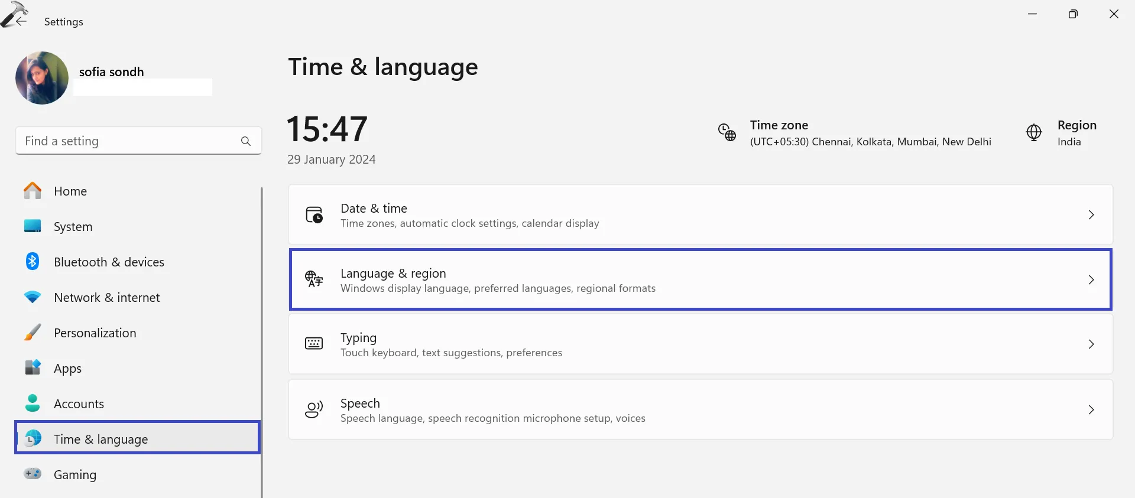Expand Date & time chevron
The height and width of the screenshot is (498, 1135).
1091,215
